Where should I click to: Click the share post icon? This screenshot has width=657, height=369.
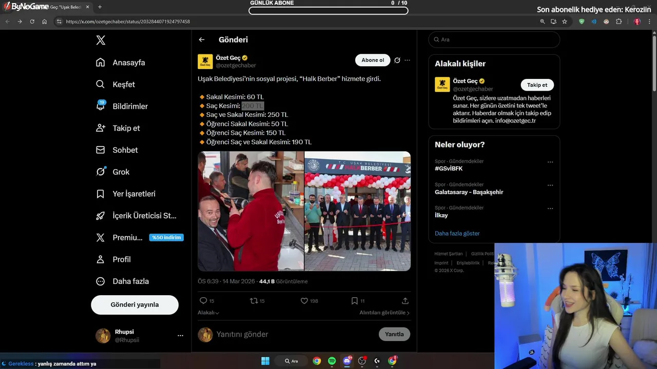[405, 301]
